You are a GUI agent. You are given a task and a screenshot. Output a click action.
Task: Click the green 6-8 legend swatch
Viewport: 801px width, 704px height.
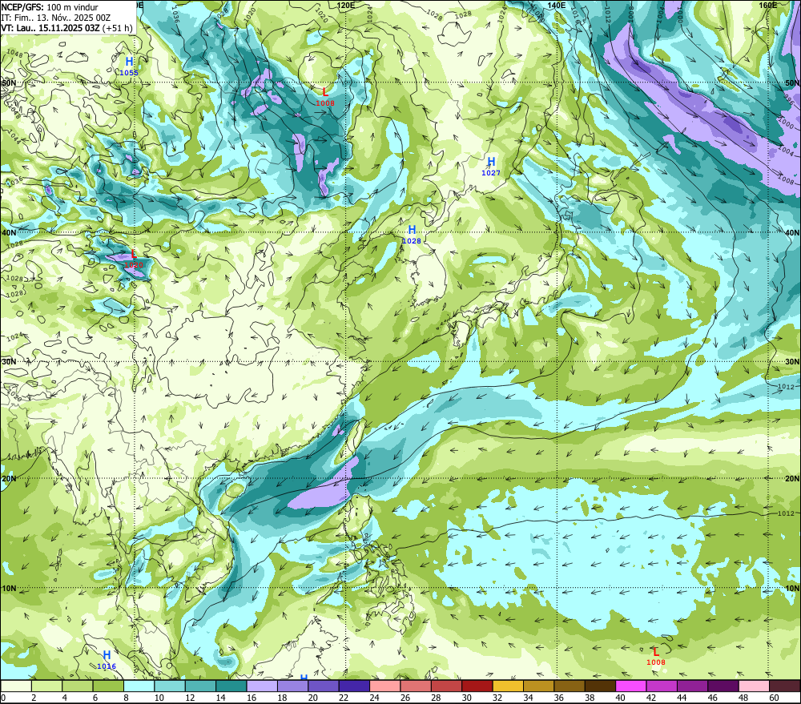108,686
